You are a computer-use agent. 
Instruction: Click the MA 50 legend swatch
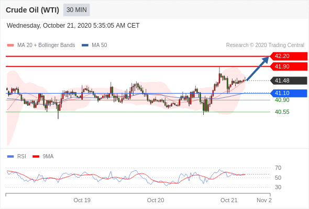click(85, 45)
